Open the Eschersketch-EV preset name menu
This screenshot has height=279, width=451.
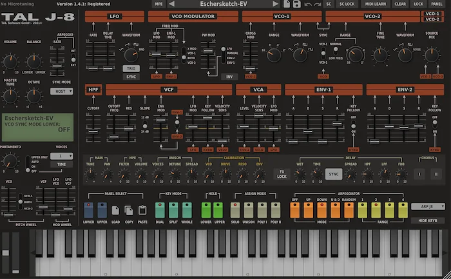coord(224,4)
